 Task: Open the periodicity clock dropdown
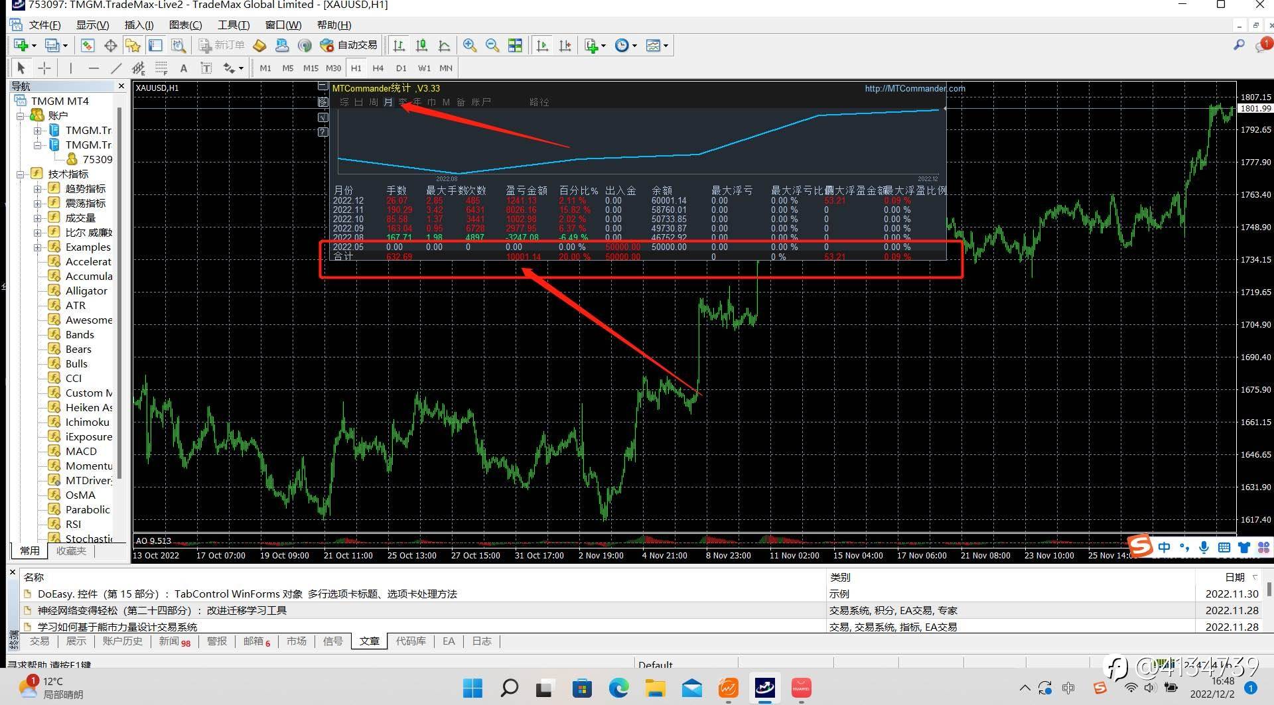(626, 45)
